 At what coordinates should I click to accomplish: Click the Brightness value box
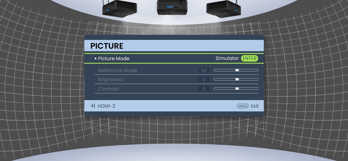click(x=204, y=80)
